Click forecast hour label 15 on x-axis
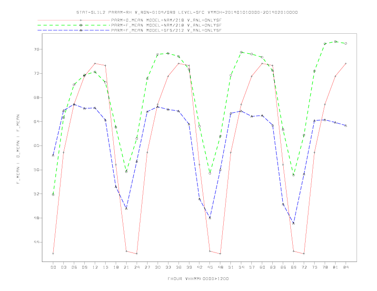The height and width of the screenshot is (291, 377). click(x=105, y=267)
